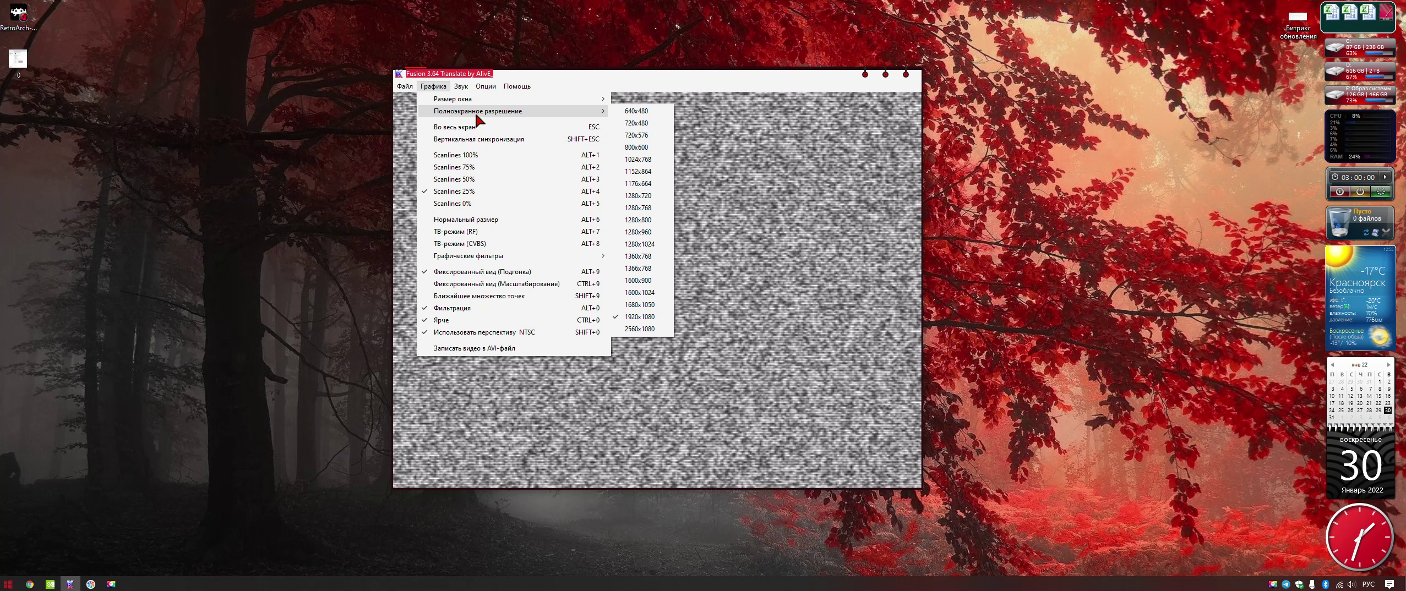Uncheck Фиксированный вид (Подгонка)
The width and height of the screenshot is (1406, 591).
(514, 272)
